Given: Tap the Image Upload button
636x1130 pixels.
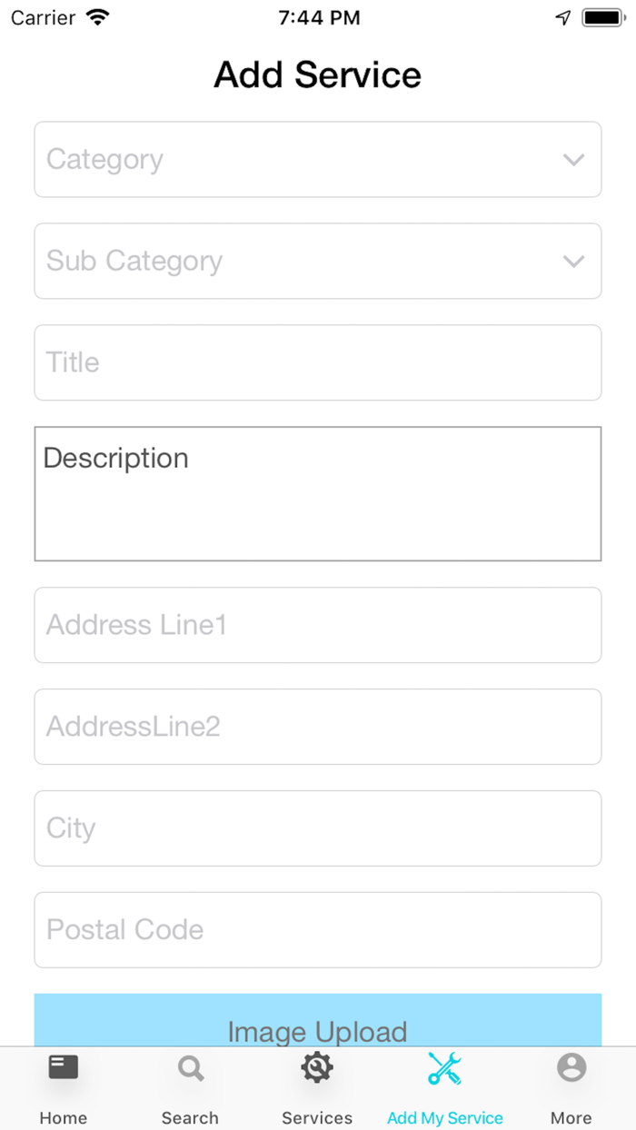Looking at the screenshot, I should tap(318, 1020).
